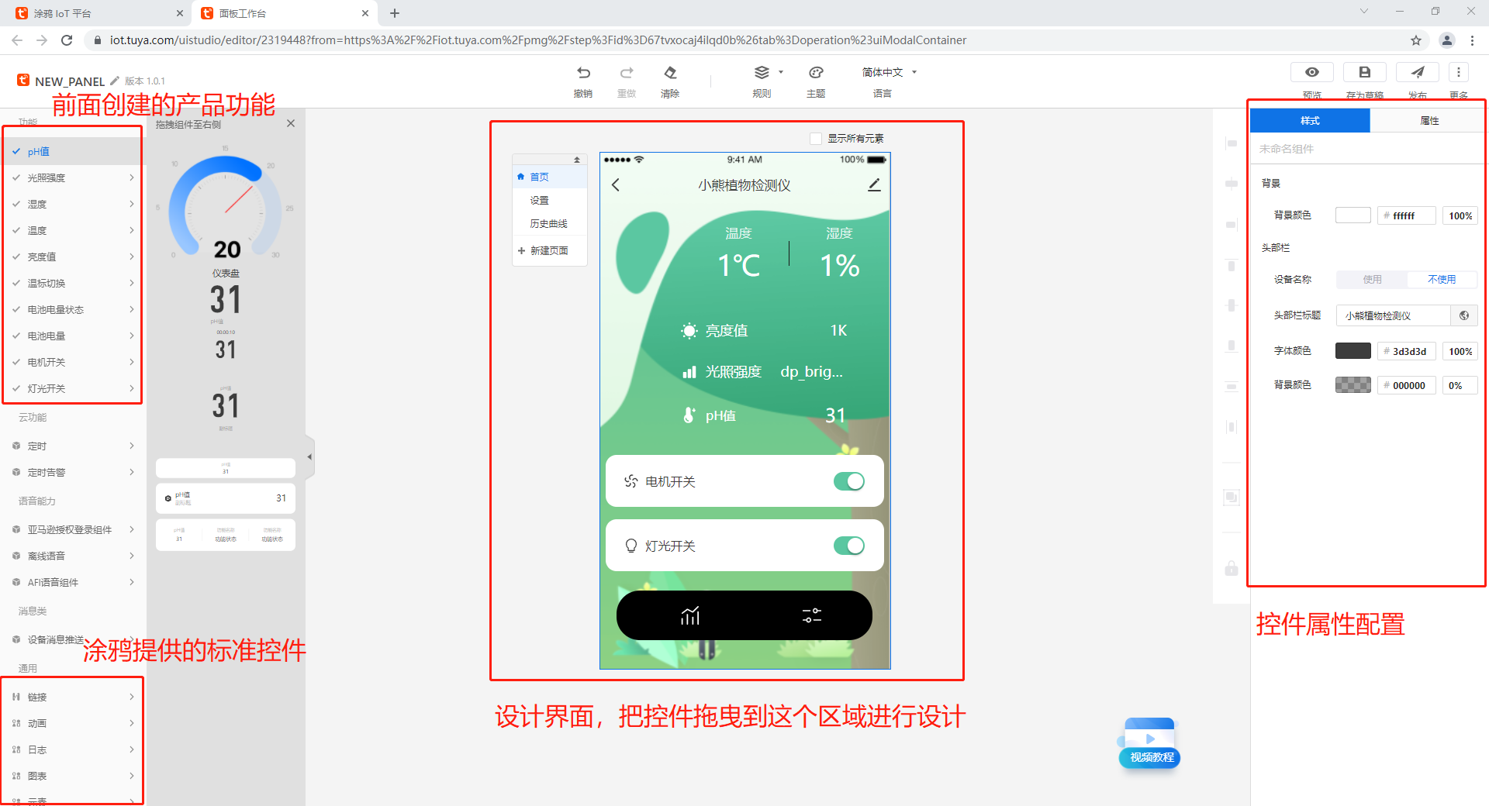The width and height of the screenshot is (1489, 806).
Task: Click the dark font color swatch
Action: coord(1353,351)
